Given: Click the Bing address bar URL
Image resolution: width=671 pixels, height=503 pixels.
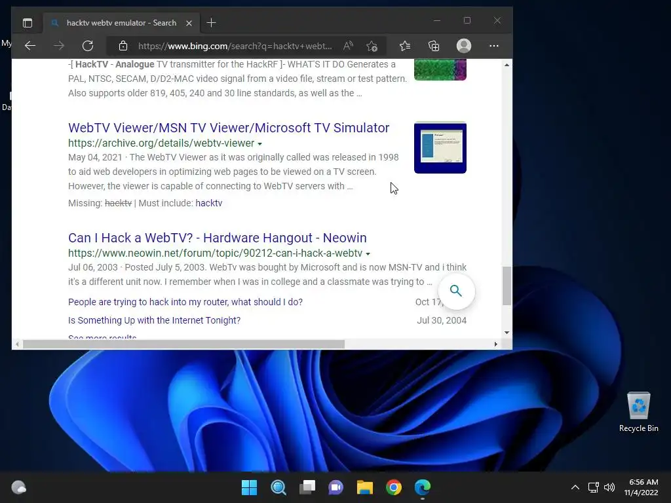Looking at the screenshot, I should click(235, 46).
